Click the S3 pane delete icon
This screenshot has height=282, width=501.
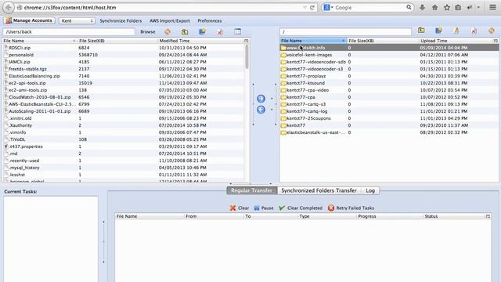click(x=474, y=31)
